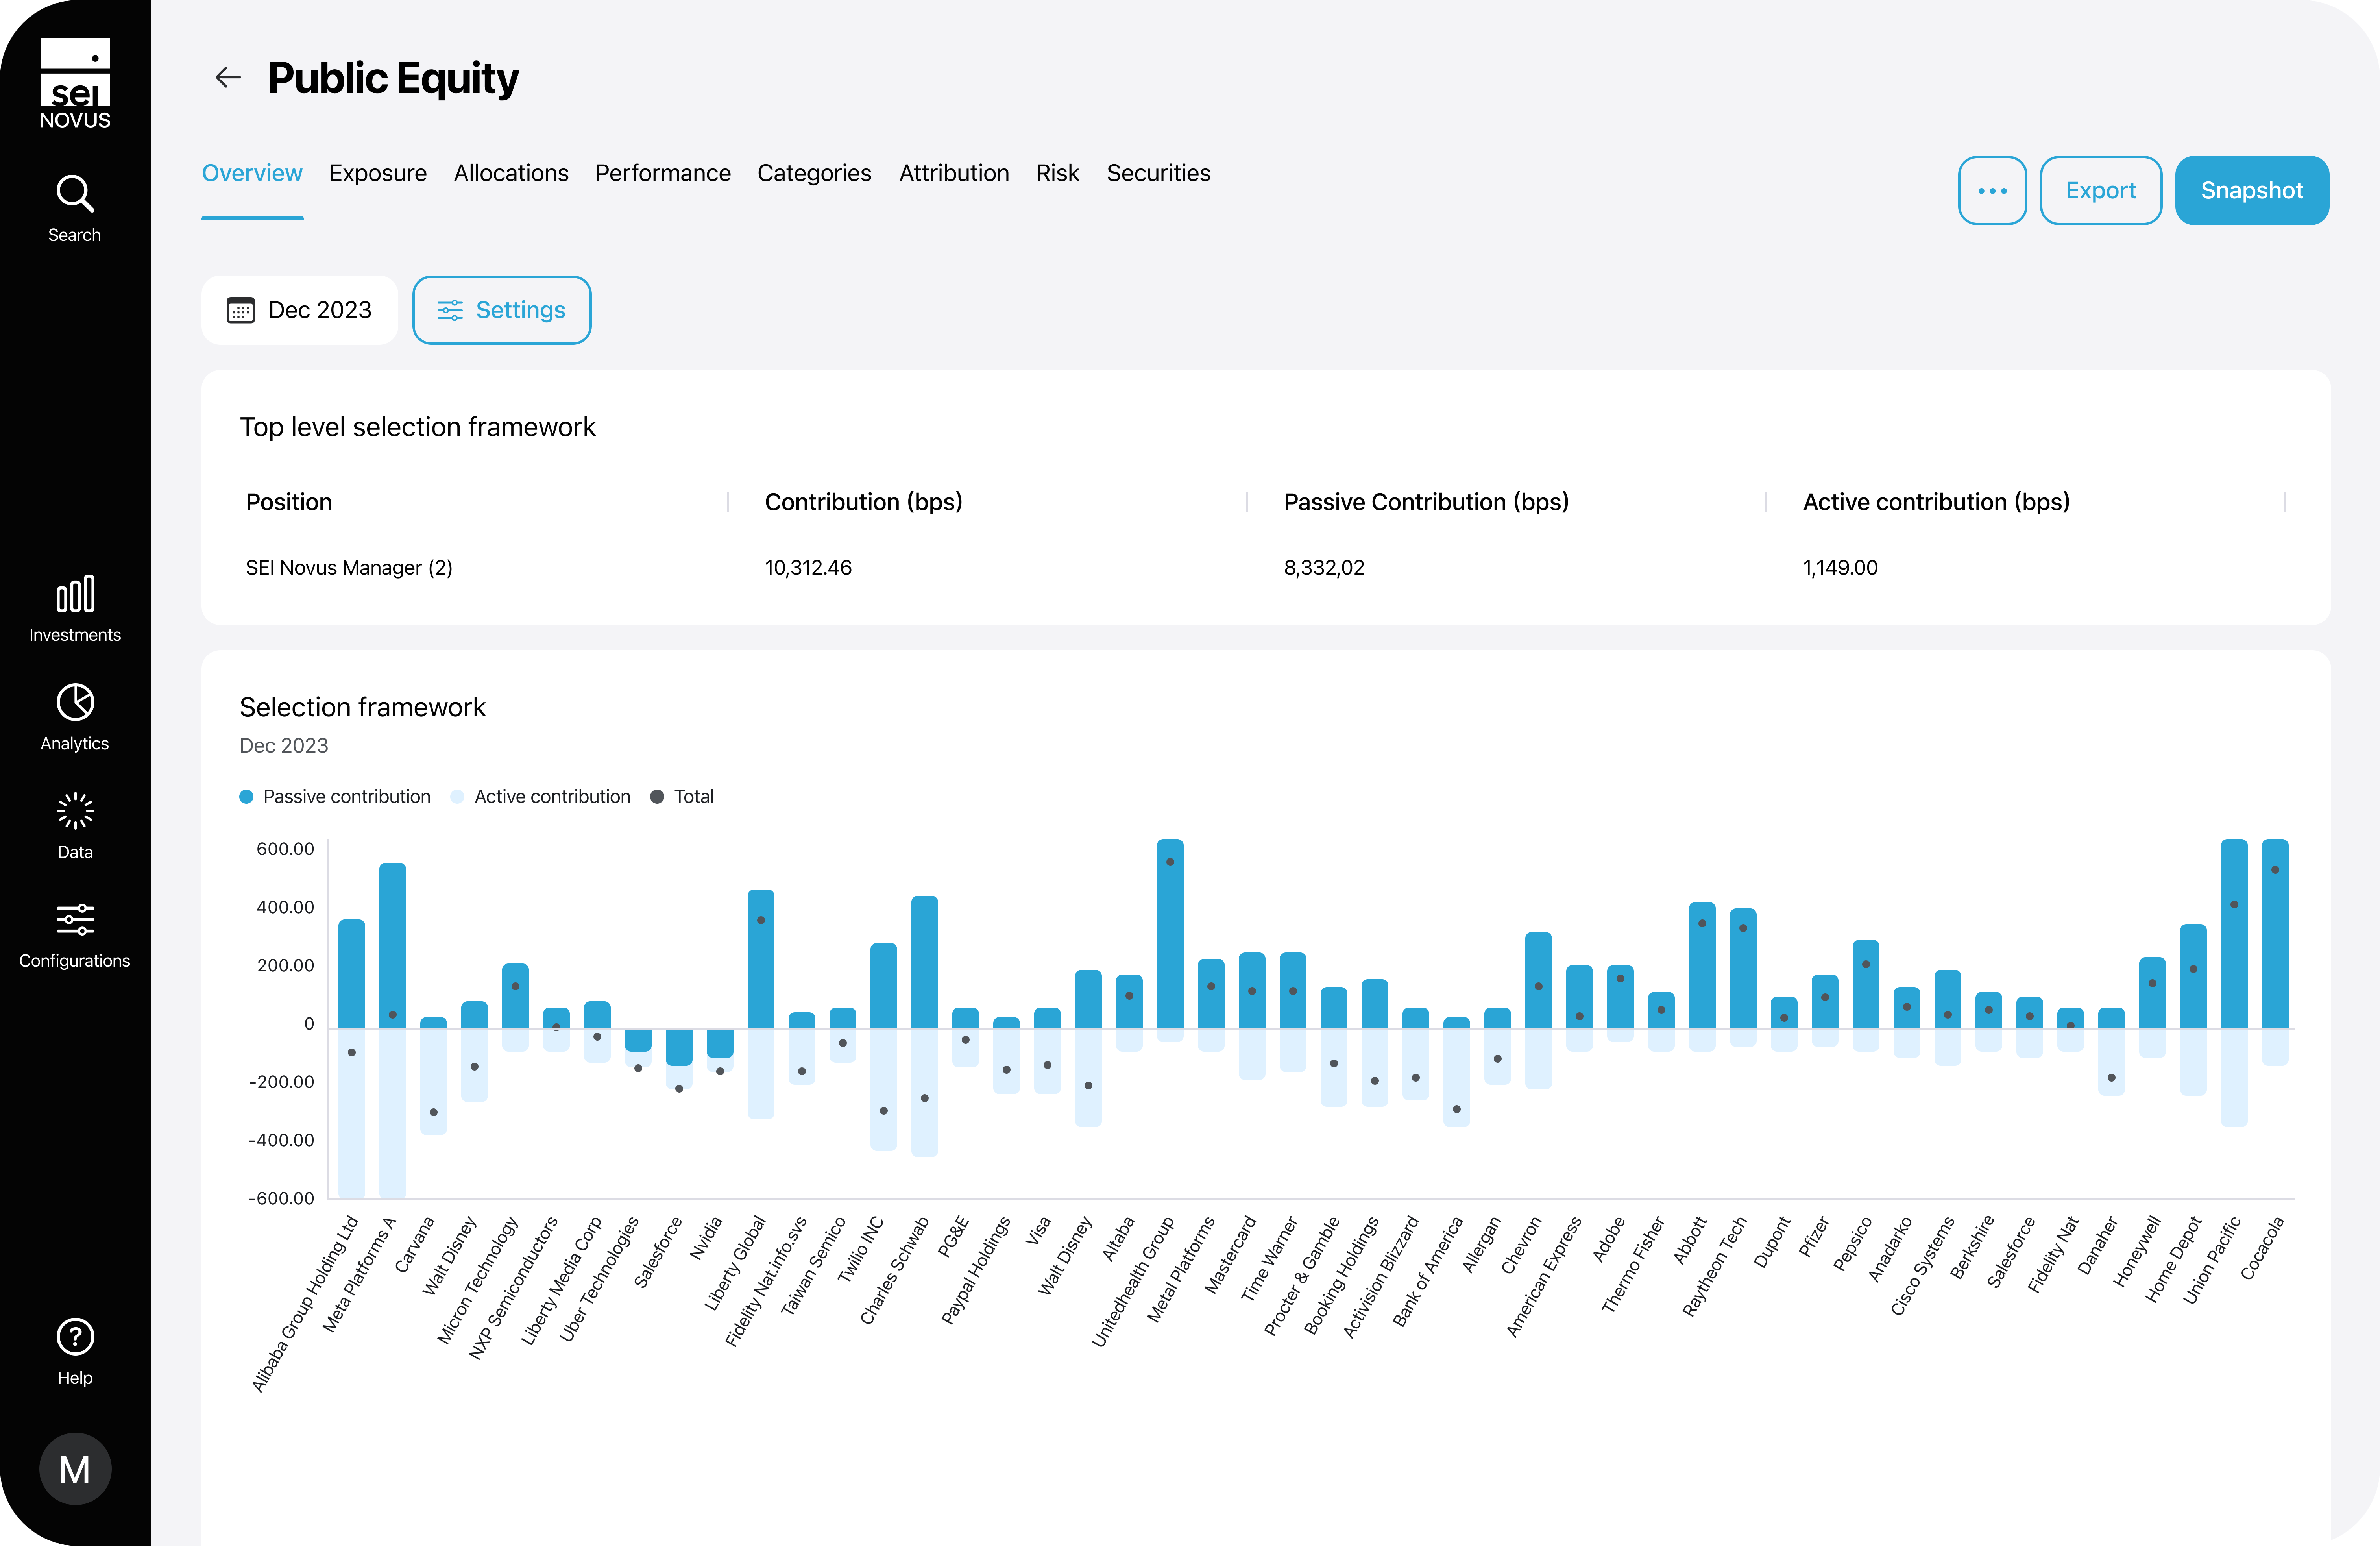The image size is (2380, 1546).
Task: Toggle the Active contribution legend series
Action: pyautogui.click(x=541, y=797)
